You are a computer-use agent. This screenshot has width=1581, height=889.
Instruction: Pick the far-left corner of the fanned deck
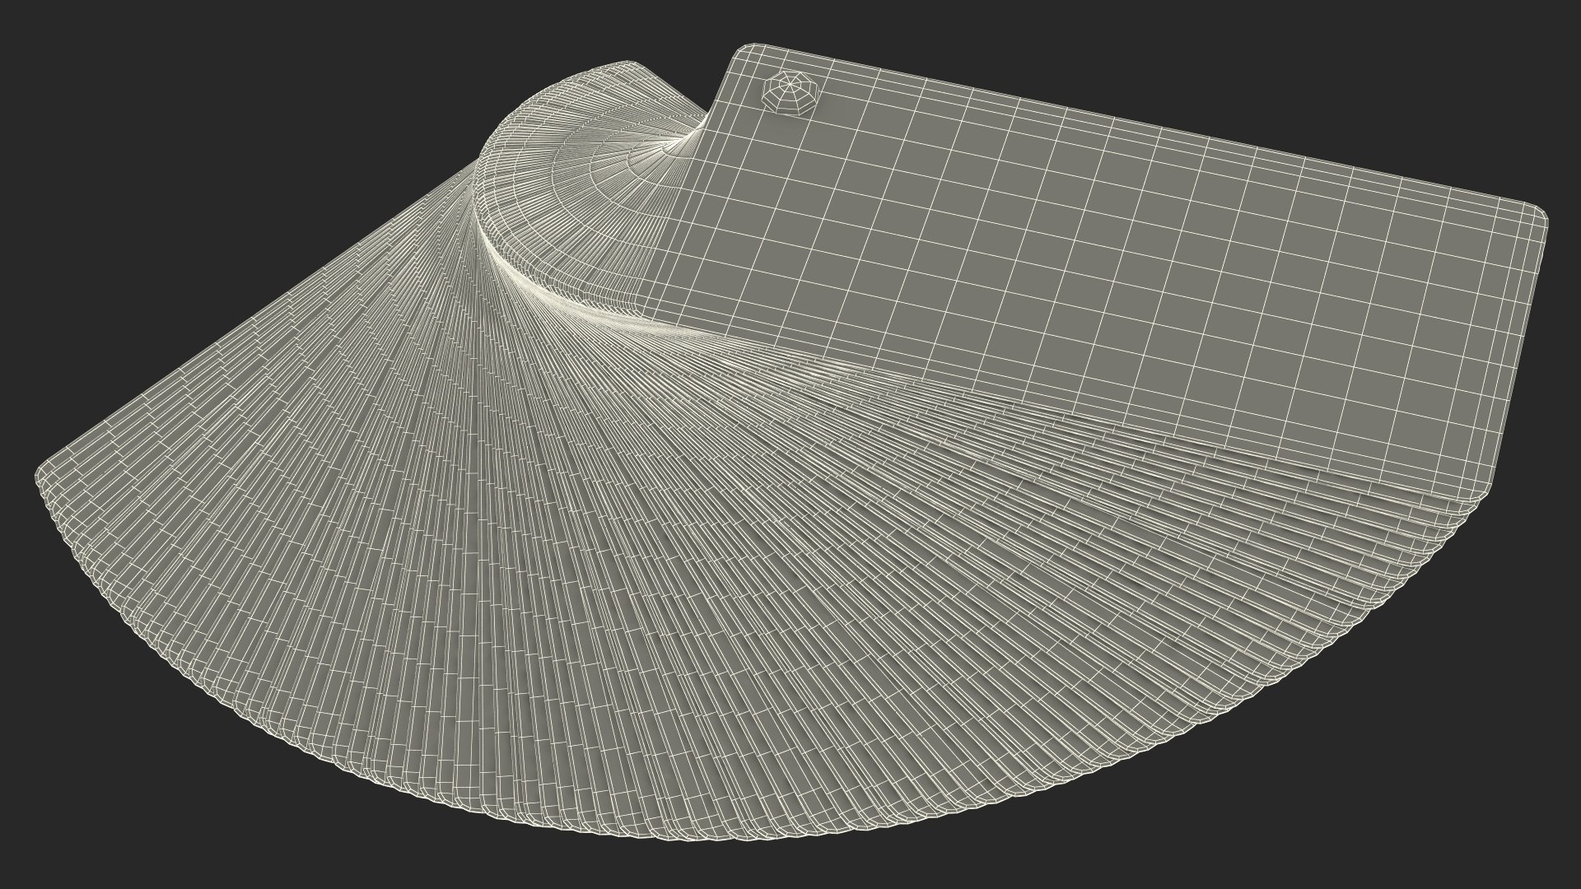(x=41, y=476)
